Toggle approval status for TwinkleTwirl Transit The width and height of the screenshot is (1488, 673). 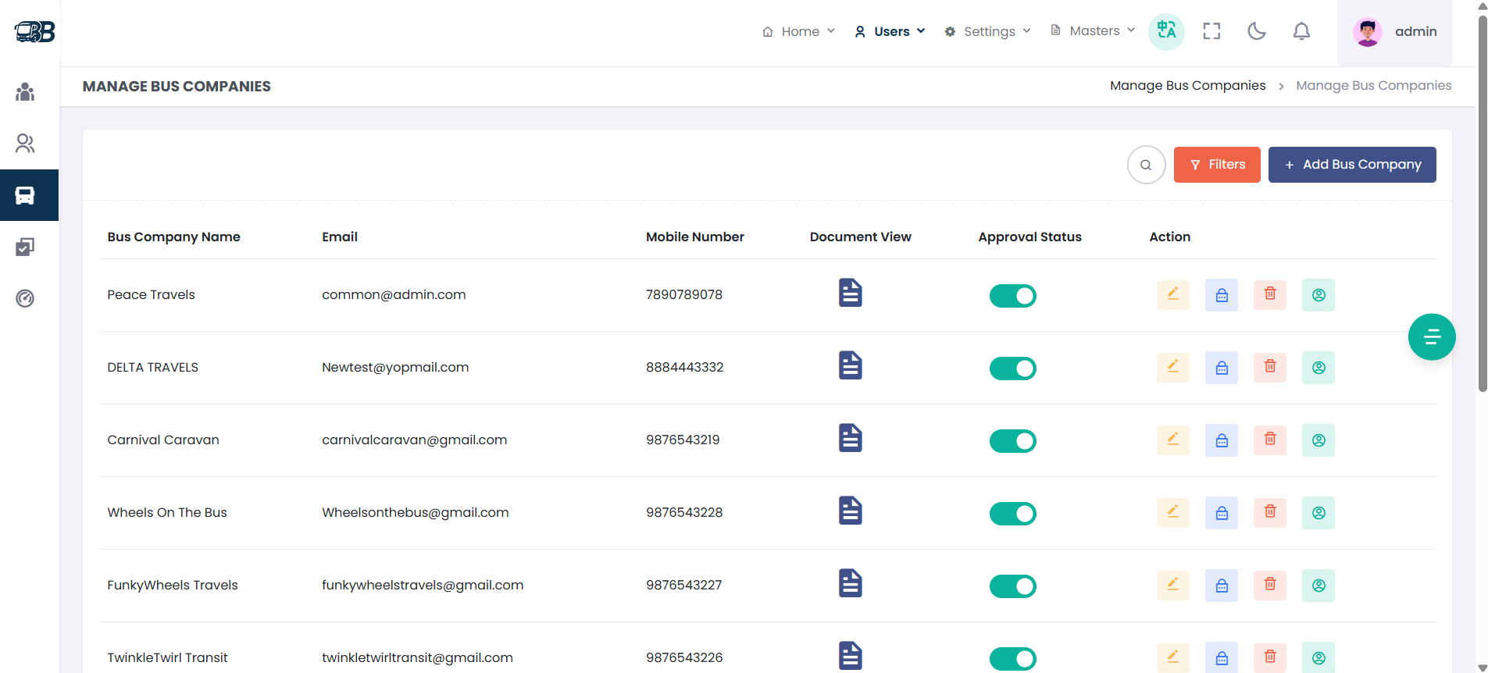[1012, 659]
